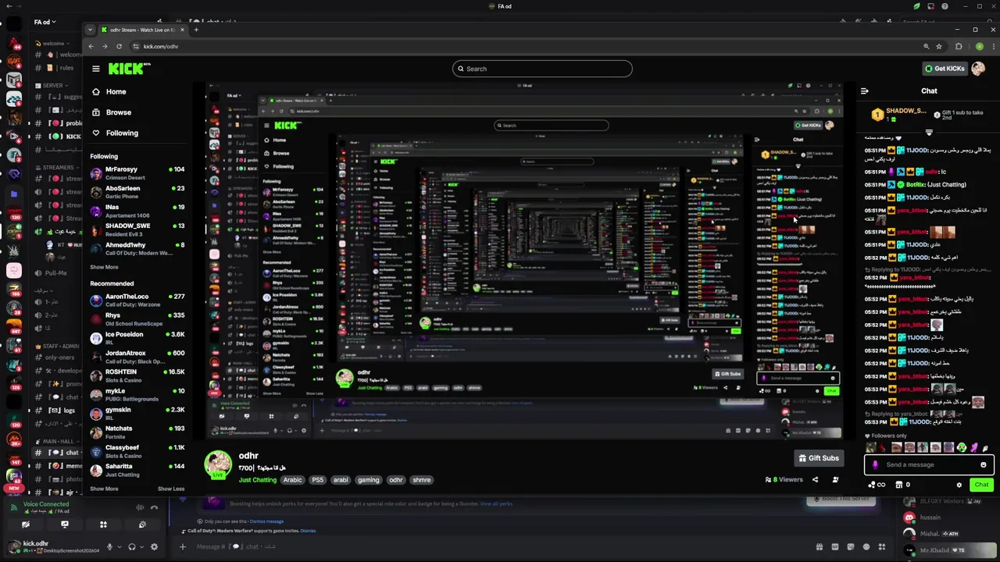Toggle Discord noise suppression
Viewport: 1000px width, 562px height.
click(x=140, y=507)
